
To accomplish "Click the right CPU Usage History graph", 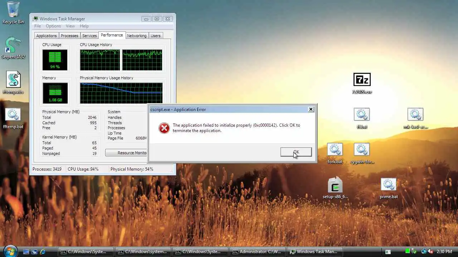I will click(x=142, y=60).
